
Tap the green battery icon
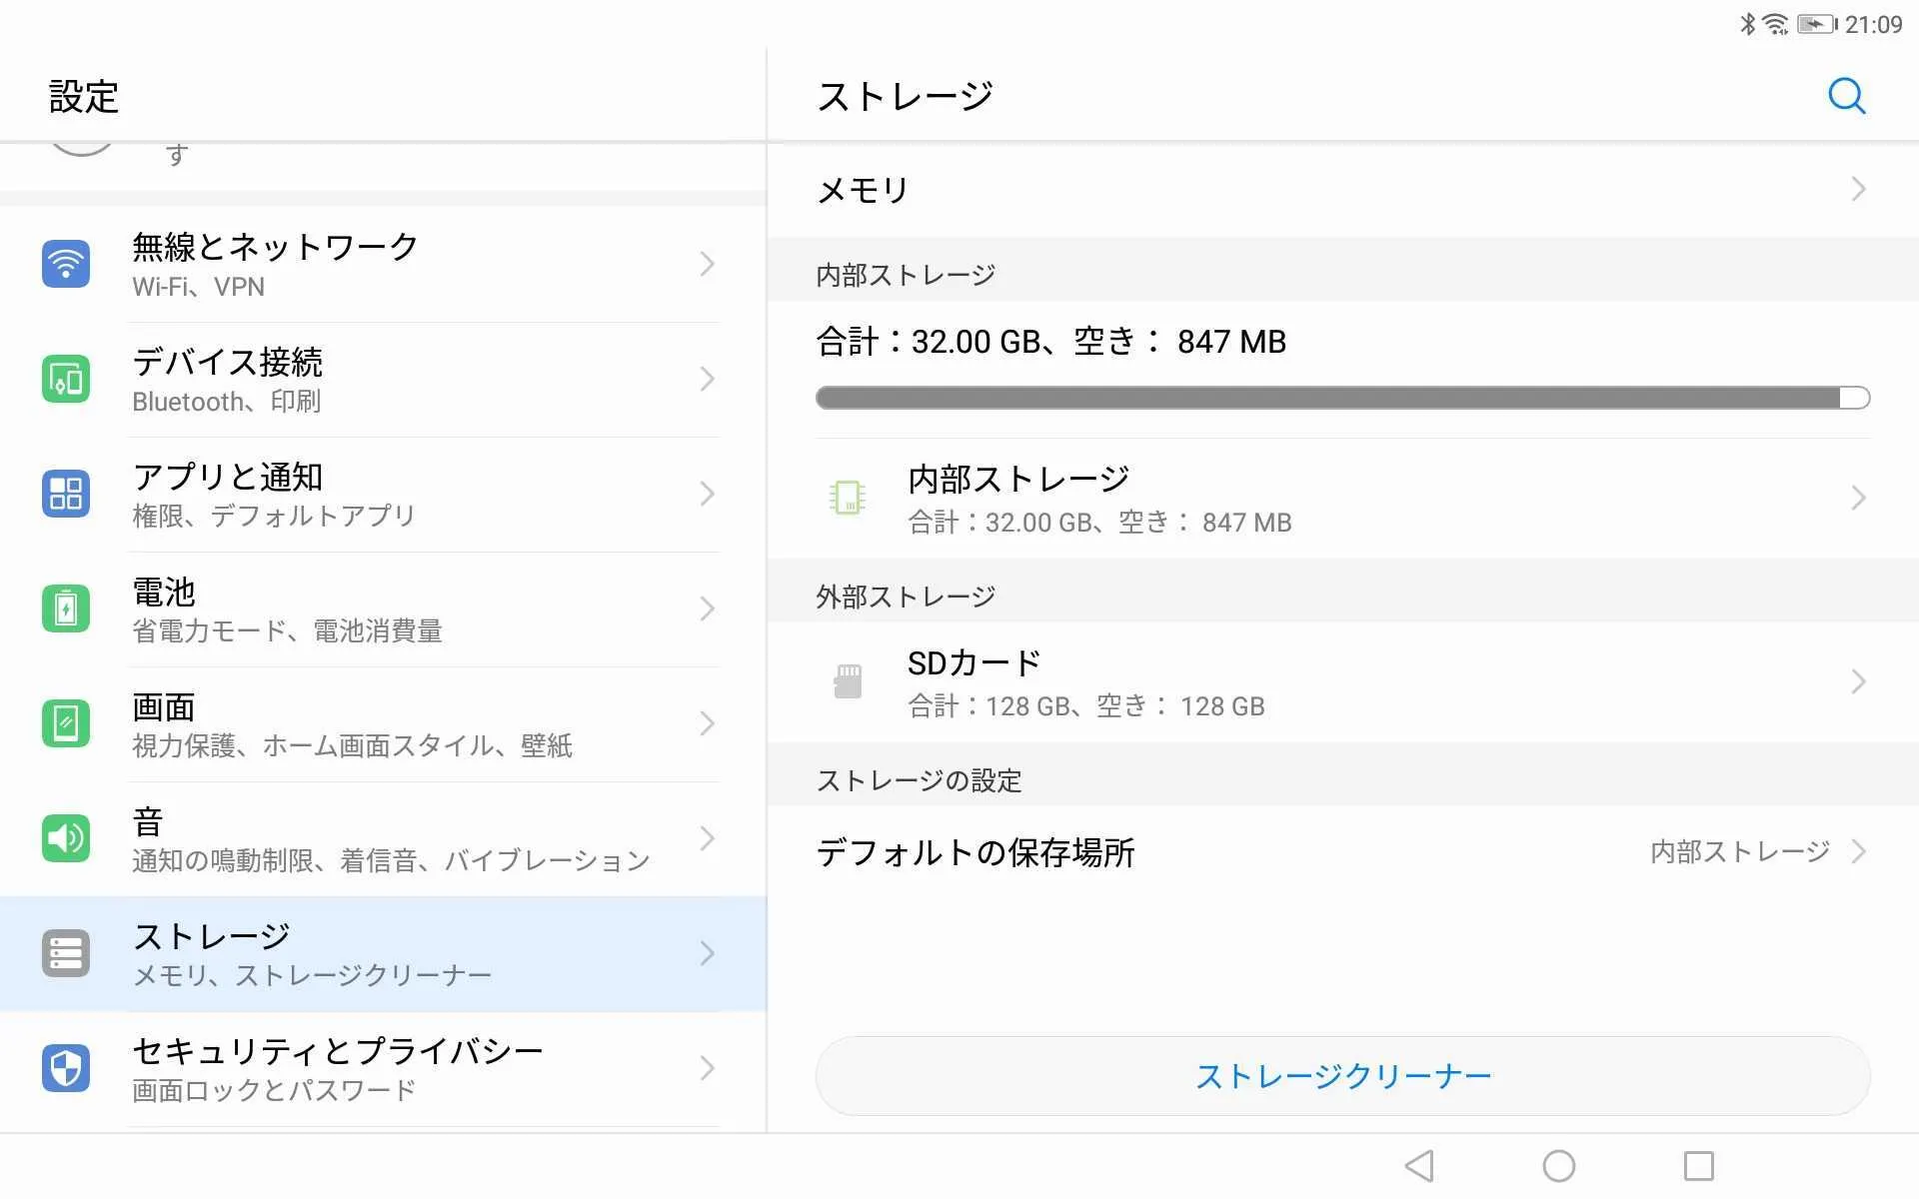(x=66, y=608)
